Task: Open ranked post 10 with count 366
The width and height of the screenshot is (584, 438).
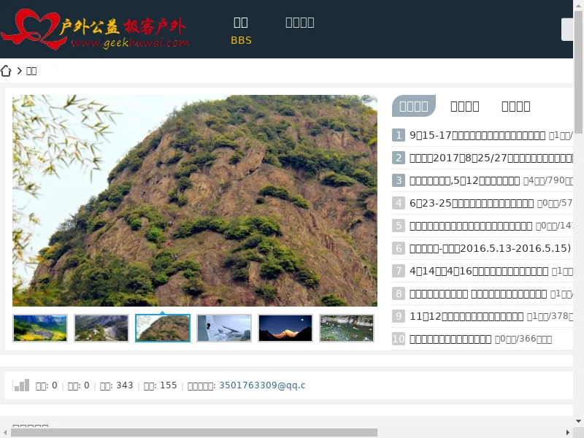Action: click(x=450, y=339)
